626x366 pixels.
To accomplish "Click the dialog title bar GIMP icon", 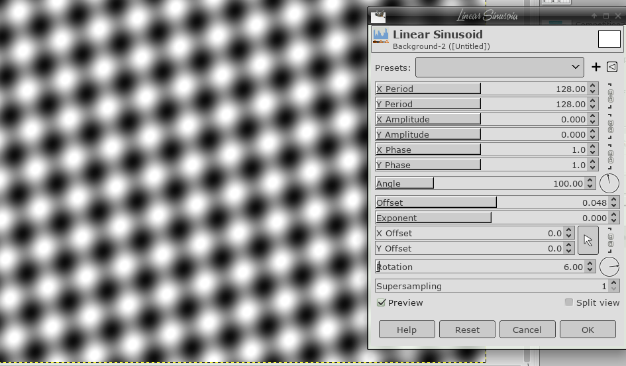I will pyautogui.click(x=378, y=17).
